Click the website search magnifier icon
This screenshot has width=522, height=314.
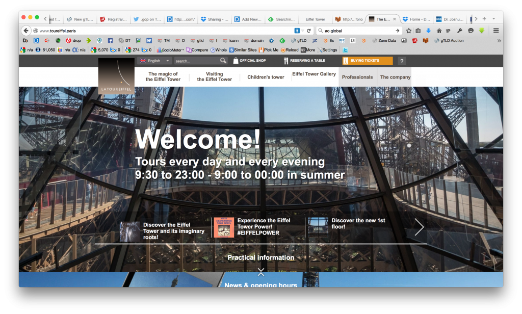223,61
